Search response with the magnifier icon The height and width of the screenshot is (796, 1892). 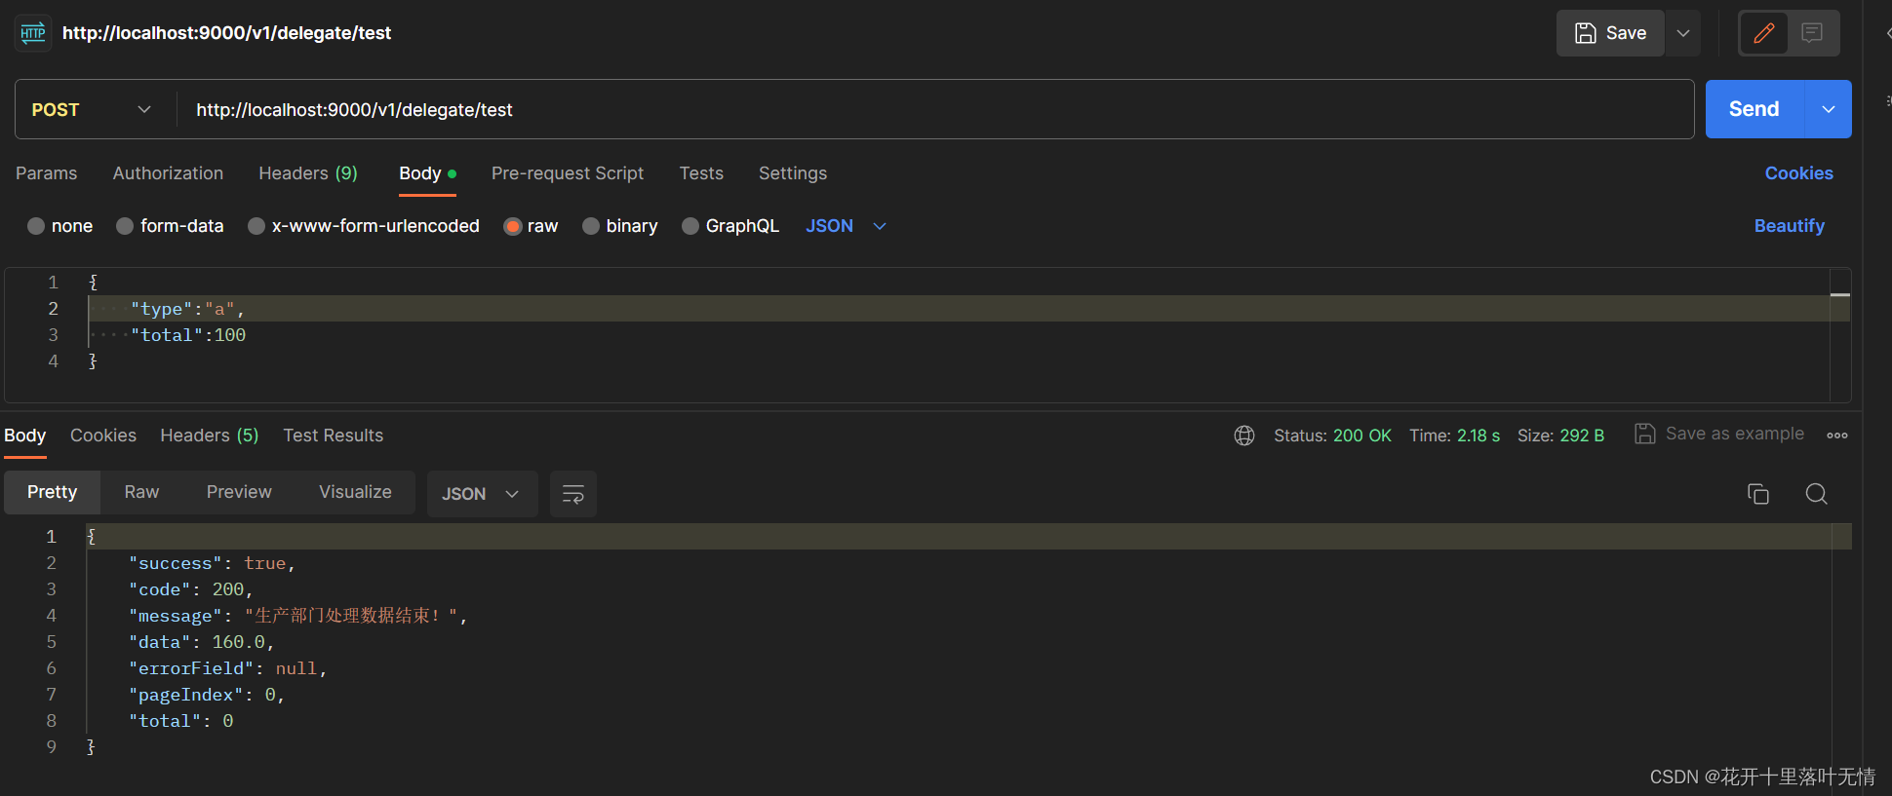1816,494
